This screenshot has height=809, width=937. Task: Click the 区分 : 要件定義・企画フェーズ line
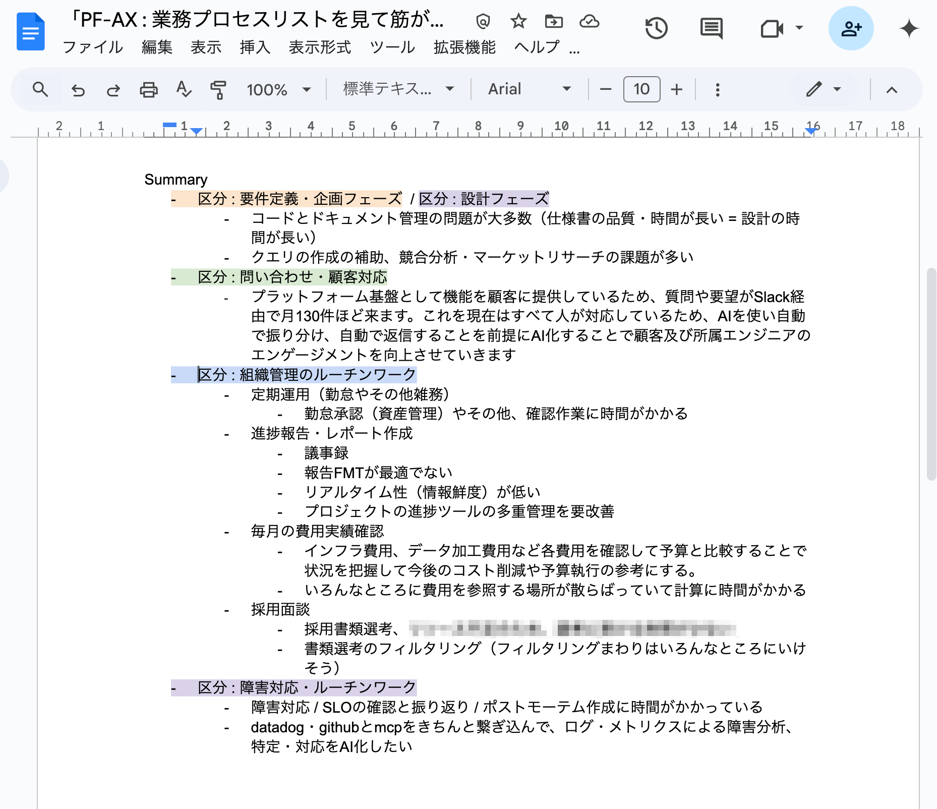tap(300, 199)
